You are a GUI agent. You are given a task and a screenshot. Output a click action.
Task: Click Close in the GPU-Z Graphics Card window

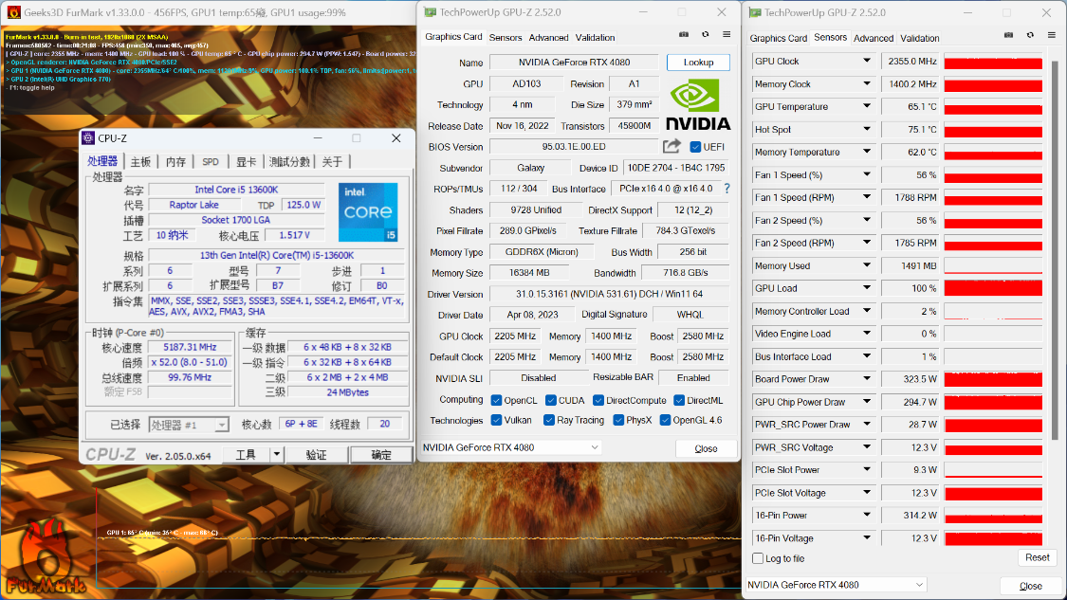coord(706,448)
